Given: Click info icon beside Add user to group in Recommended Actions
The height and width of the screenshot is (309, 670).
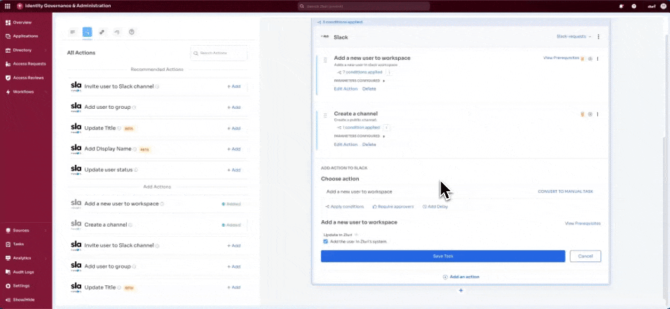Looking at the screenshot, I should tap(134, 108).
